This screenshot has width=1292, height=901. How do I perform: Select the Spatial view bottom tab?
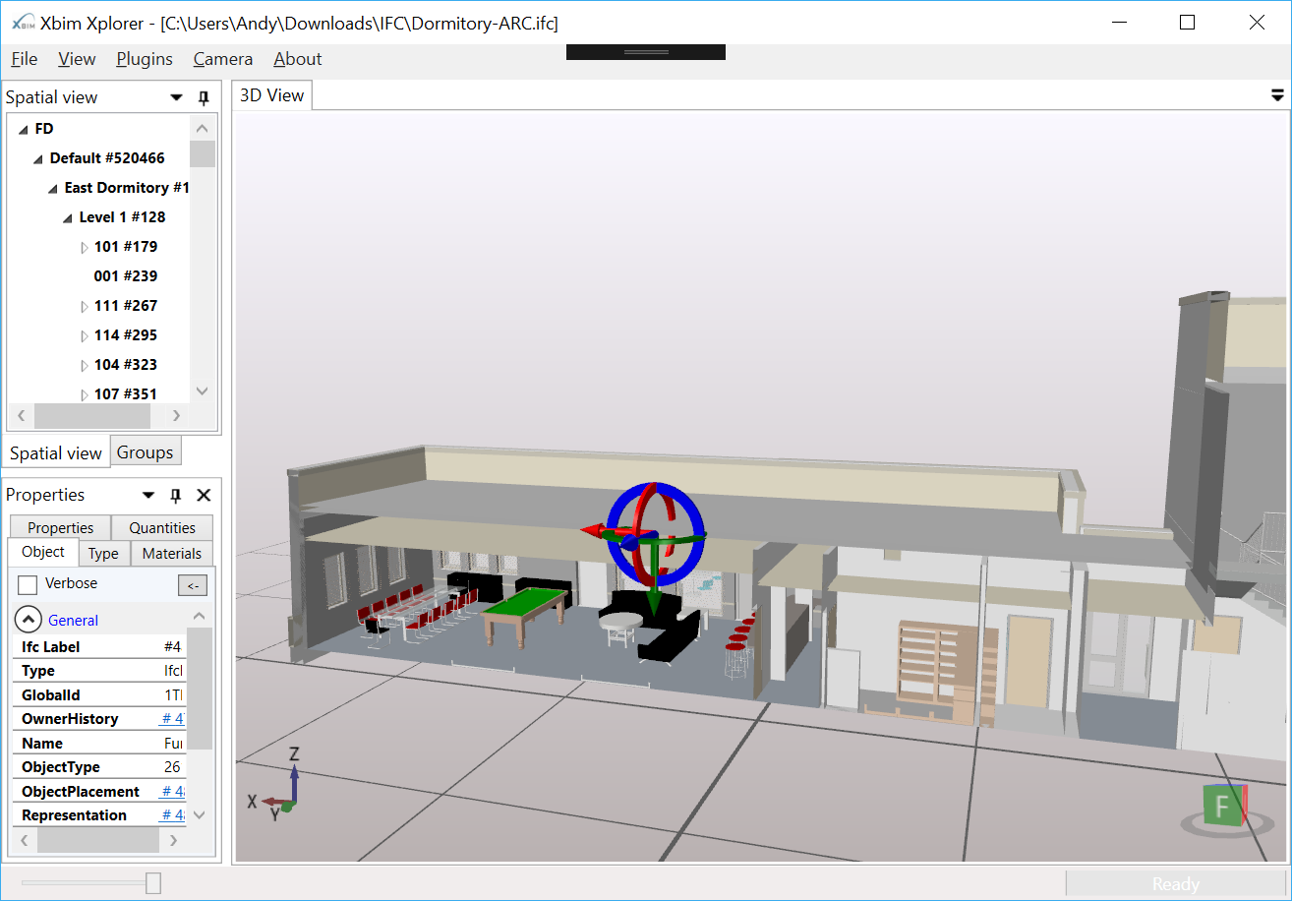point(56,452)
